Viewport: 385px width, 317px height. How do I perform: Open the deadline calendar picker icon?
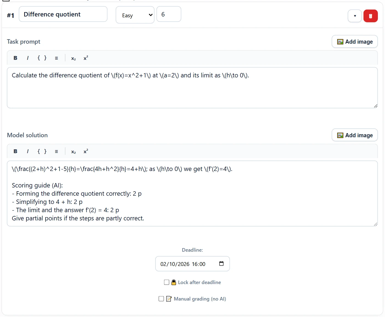click(221, 263)
